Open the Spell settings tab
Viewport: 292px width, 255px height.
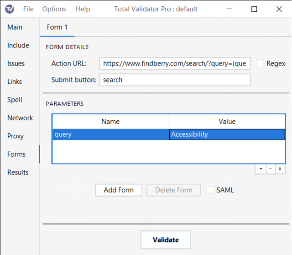point(15,100)
